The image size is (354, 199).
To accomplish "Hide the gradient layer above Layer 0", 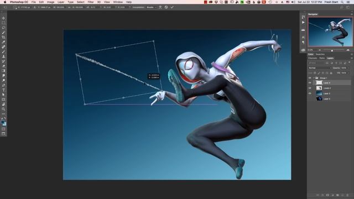I will (310, 93).
